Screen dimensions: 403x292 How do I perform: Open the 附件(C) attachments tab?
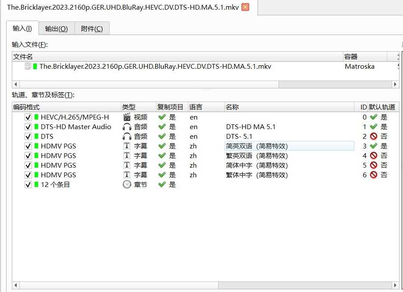(92, 28)
